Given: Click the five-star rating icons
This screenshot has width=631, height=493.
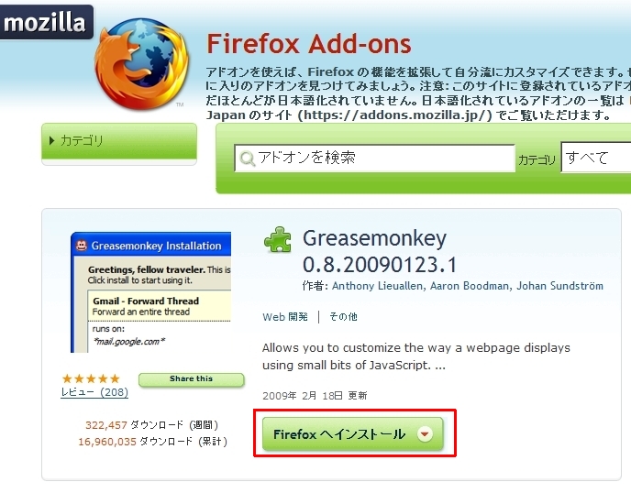Looking at the screenshot, I should point(91,378).
